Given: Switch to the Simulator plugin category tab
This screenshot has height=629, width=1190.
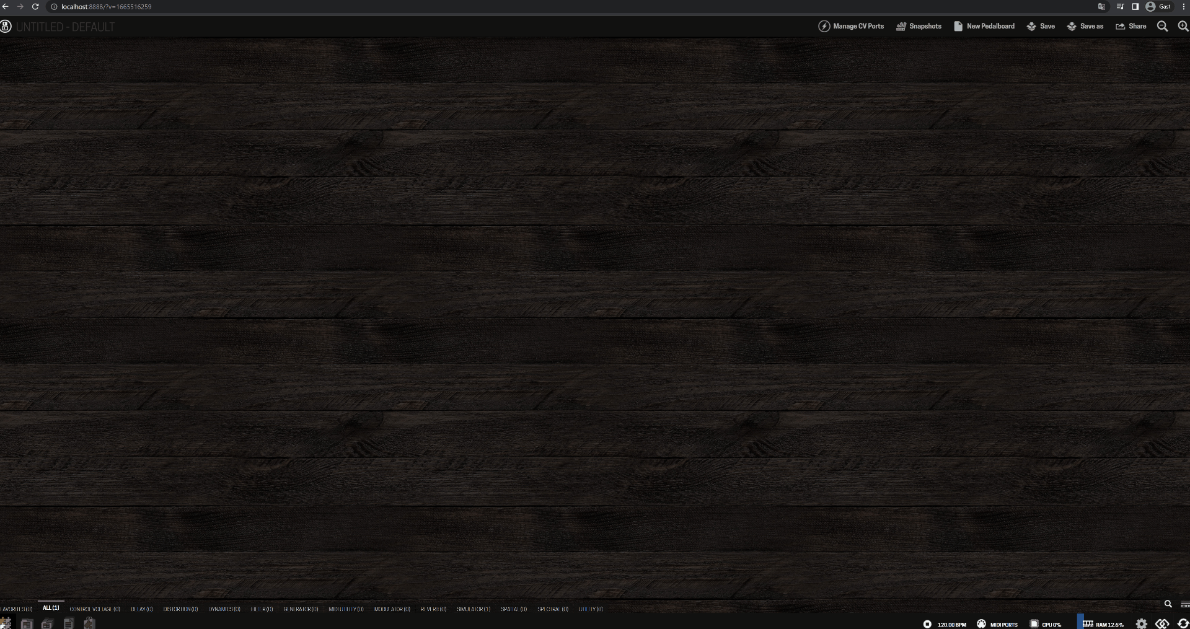Looking at the screenshot, I should pos(474,609).
